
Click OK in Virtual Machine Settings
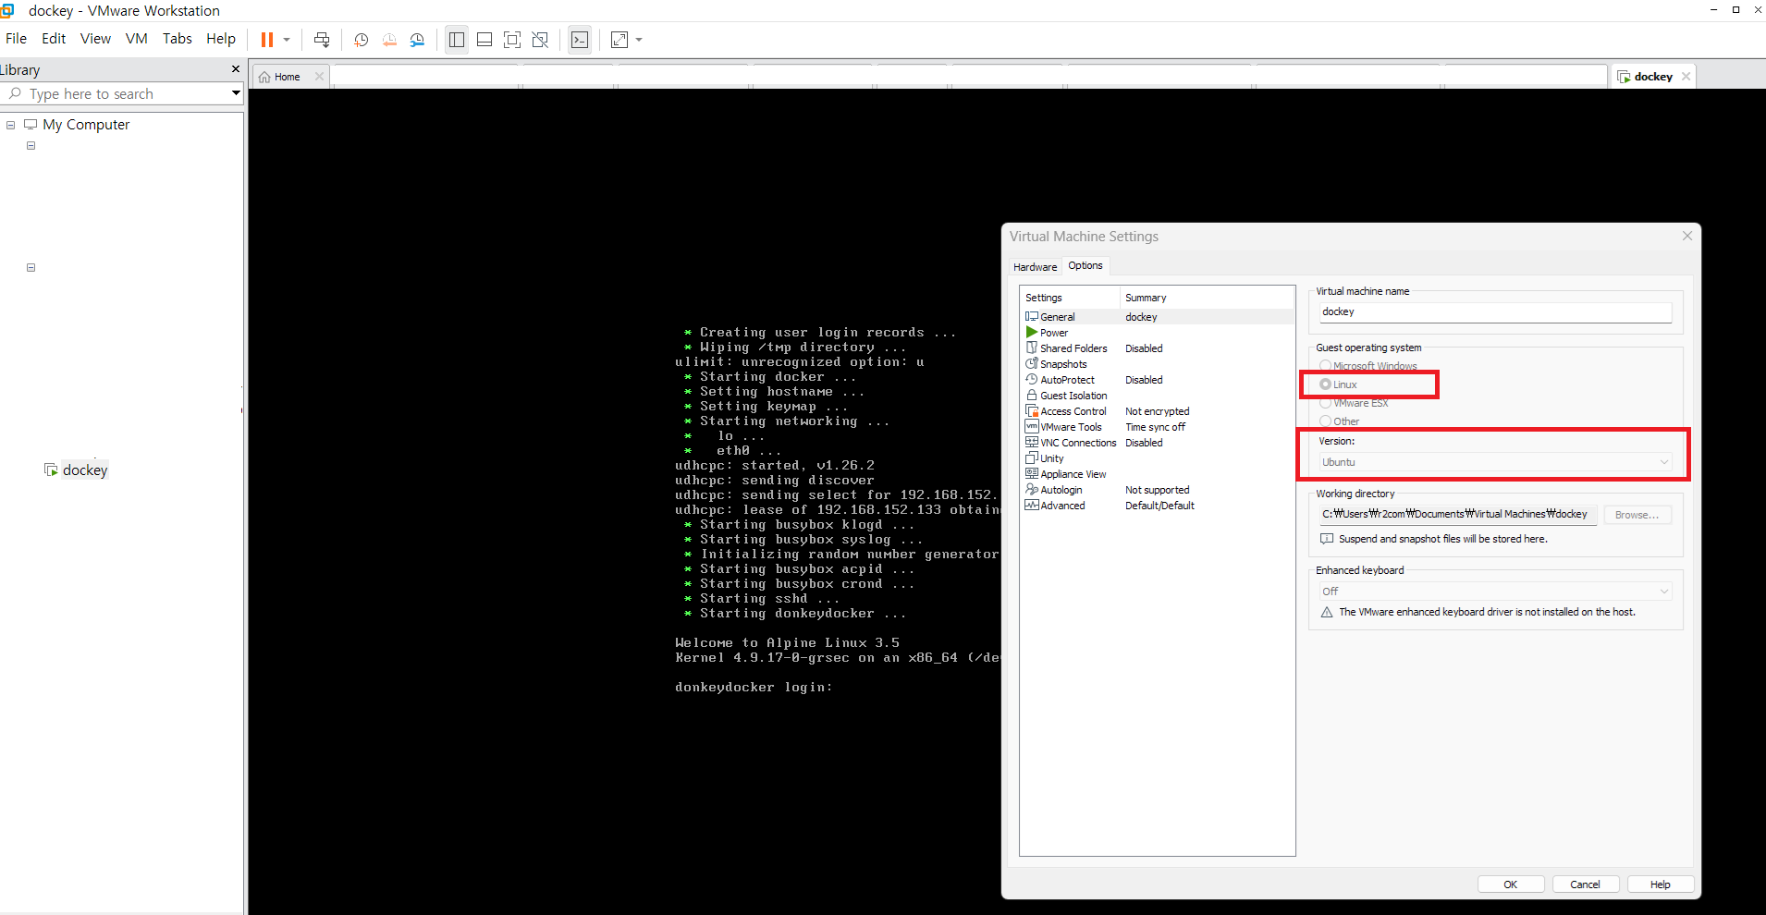[1510, 884]
